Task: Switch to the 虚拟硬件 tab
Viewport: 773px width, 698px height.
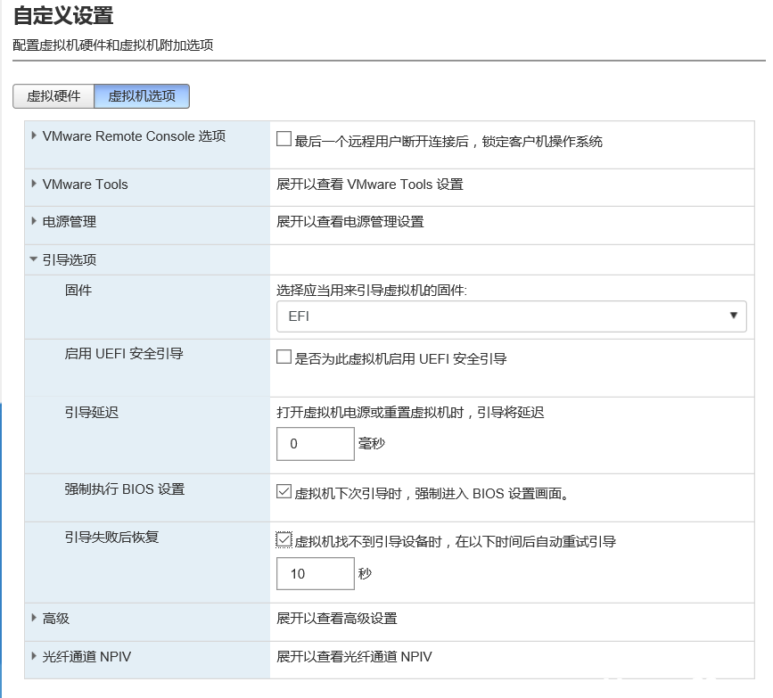Action: coord(53,96)
